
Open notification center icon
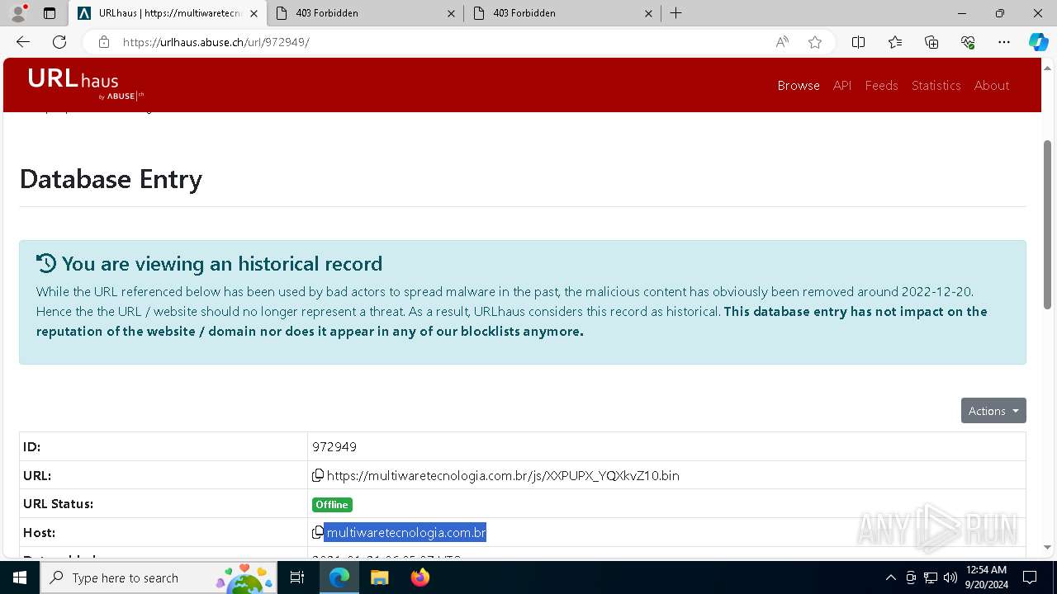coord(1030,577)
